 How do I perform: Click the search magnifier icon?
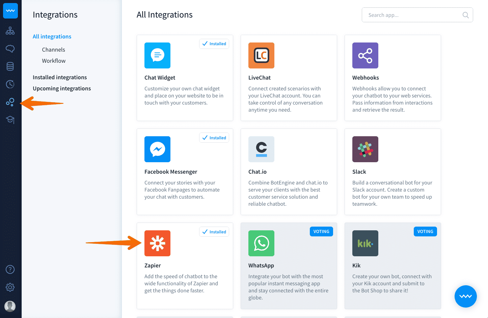(465, 15)
